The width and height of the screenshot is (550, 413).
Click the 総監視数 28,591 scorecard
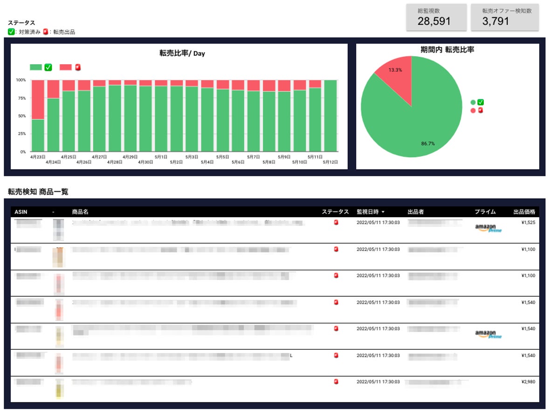pyautogui.click(x=436, y=17)
